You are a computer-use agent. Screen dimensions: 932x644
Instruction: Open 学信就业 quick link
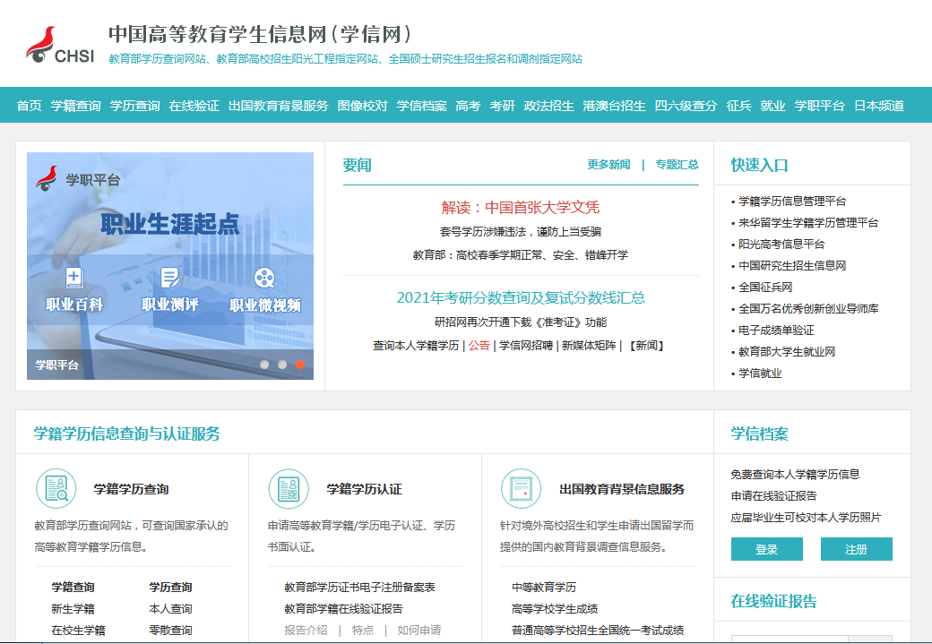click(x=760, y=374)
